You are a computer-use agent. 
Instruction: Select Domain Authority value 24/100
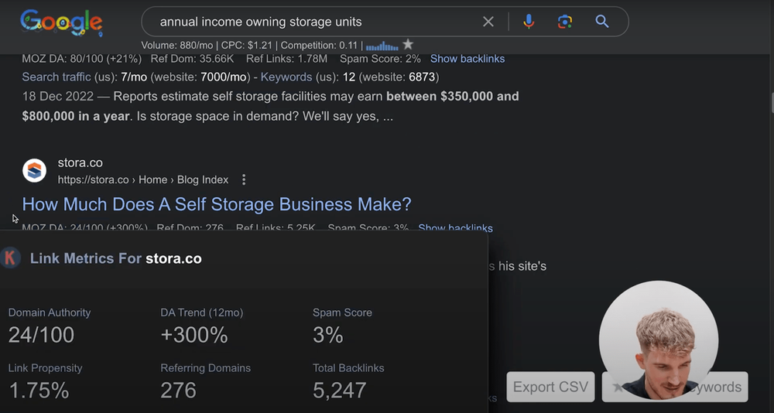coord(41,335)
